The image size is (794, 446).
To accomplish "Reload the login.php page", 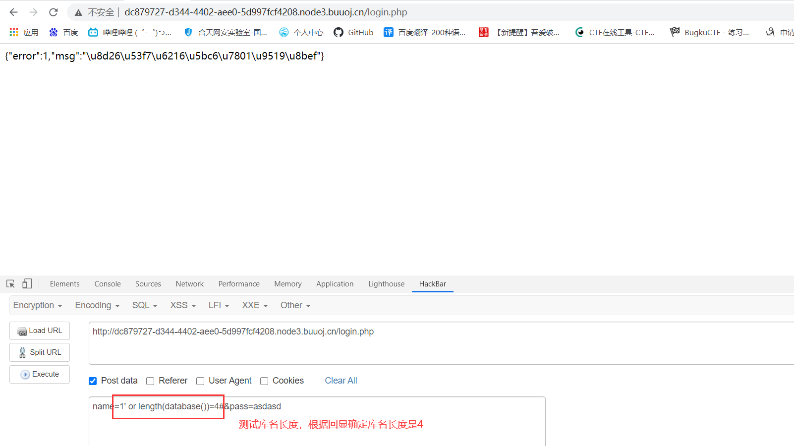I will 54,12.
